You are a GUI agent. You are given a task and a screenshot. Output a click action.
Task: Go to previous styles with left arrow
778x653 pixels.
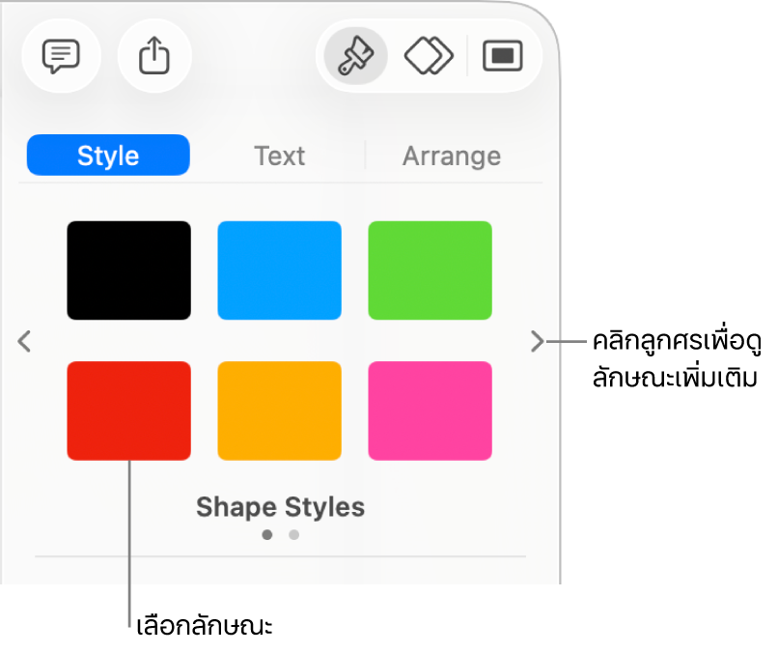pyautogui.click(x=24, y=341)
